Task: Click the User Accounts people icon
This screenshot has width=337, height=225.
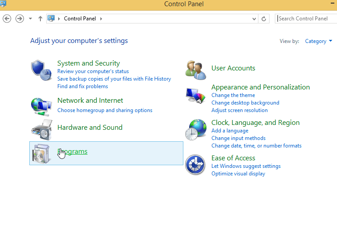Action: pos(195,70)
